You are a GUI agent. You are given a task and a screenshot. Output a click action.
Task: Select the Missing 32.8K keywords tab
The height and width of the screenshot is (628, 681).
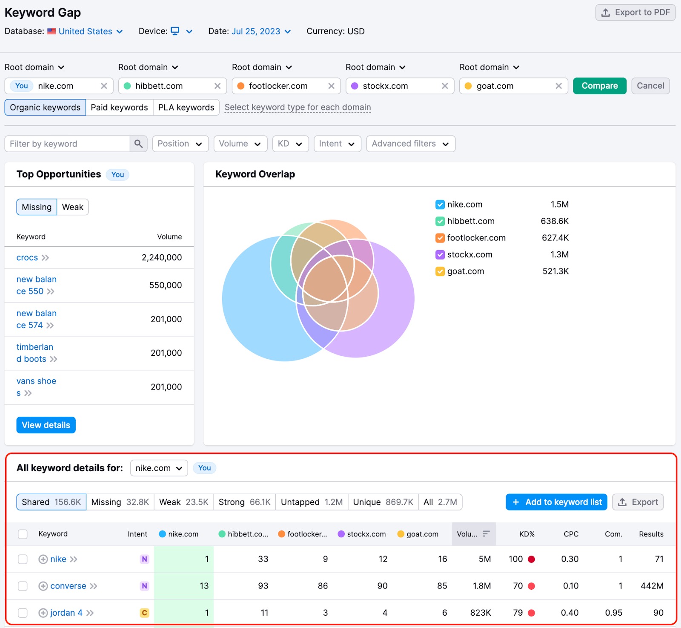pyautogui.click(x=120, y=502)
